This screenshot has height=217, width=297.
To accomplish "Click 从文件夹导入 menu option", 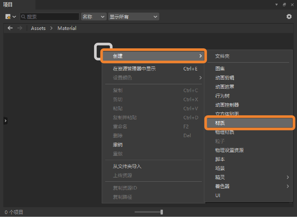I will coord(127,166).
